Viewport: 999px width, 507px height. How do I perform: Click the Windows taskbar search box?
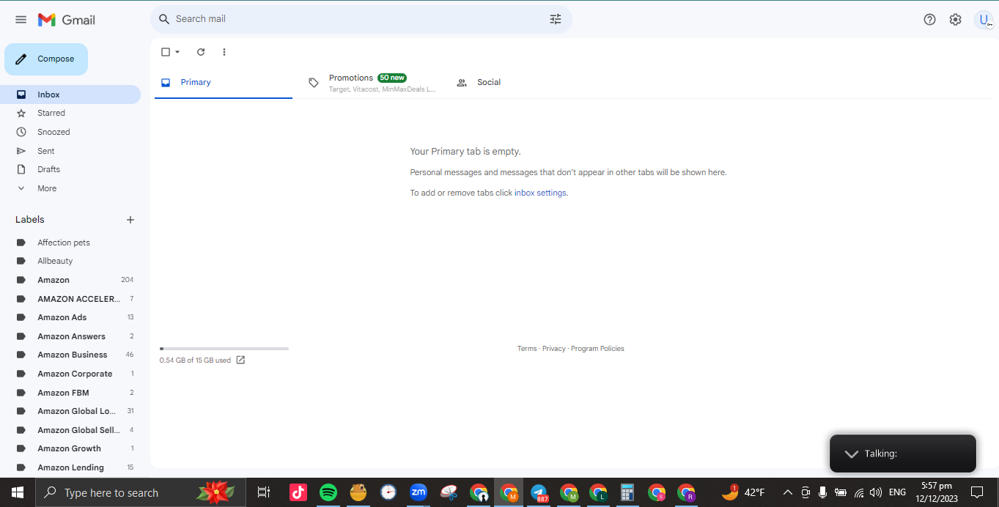(139, 492)
